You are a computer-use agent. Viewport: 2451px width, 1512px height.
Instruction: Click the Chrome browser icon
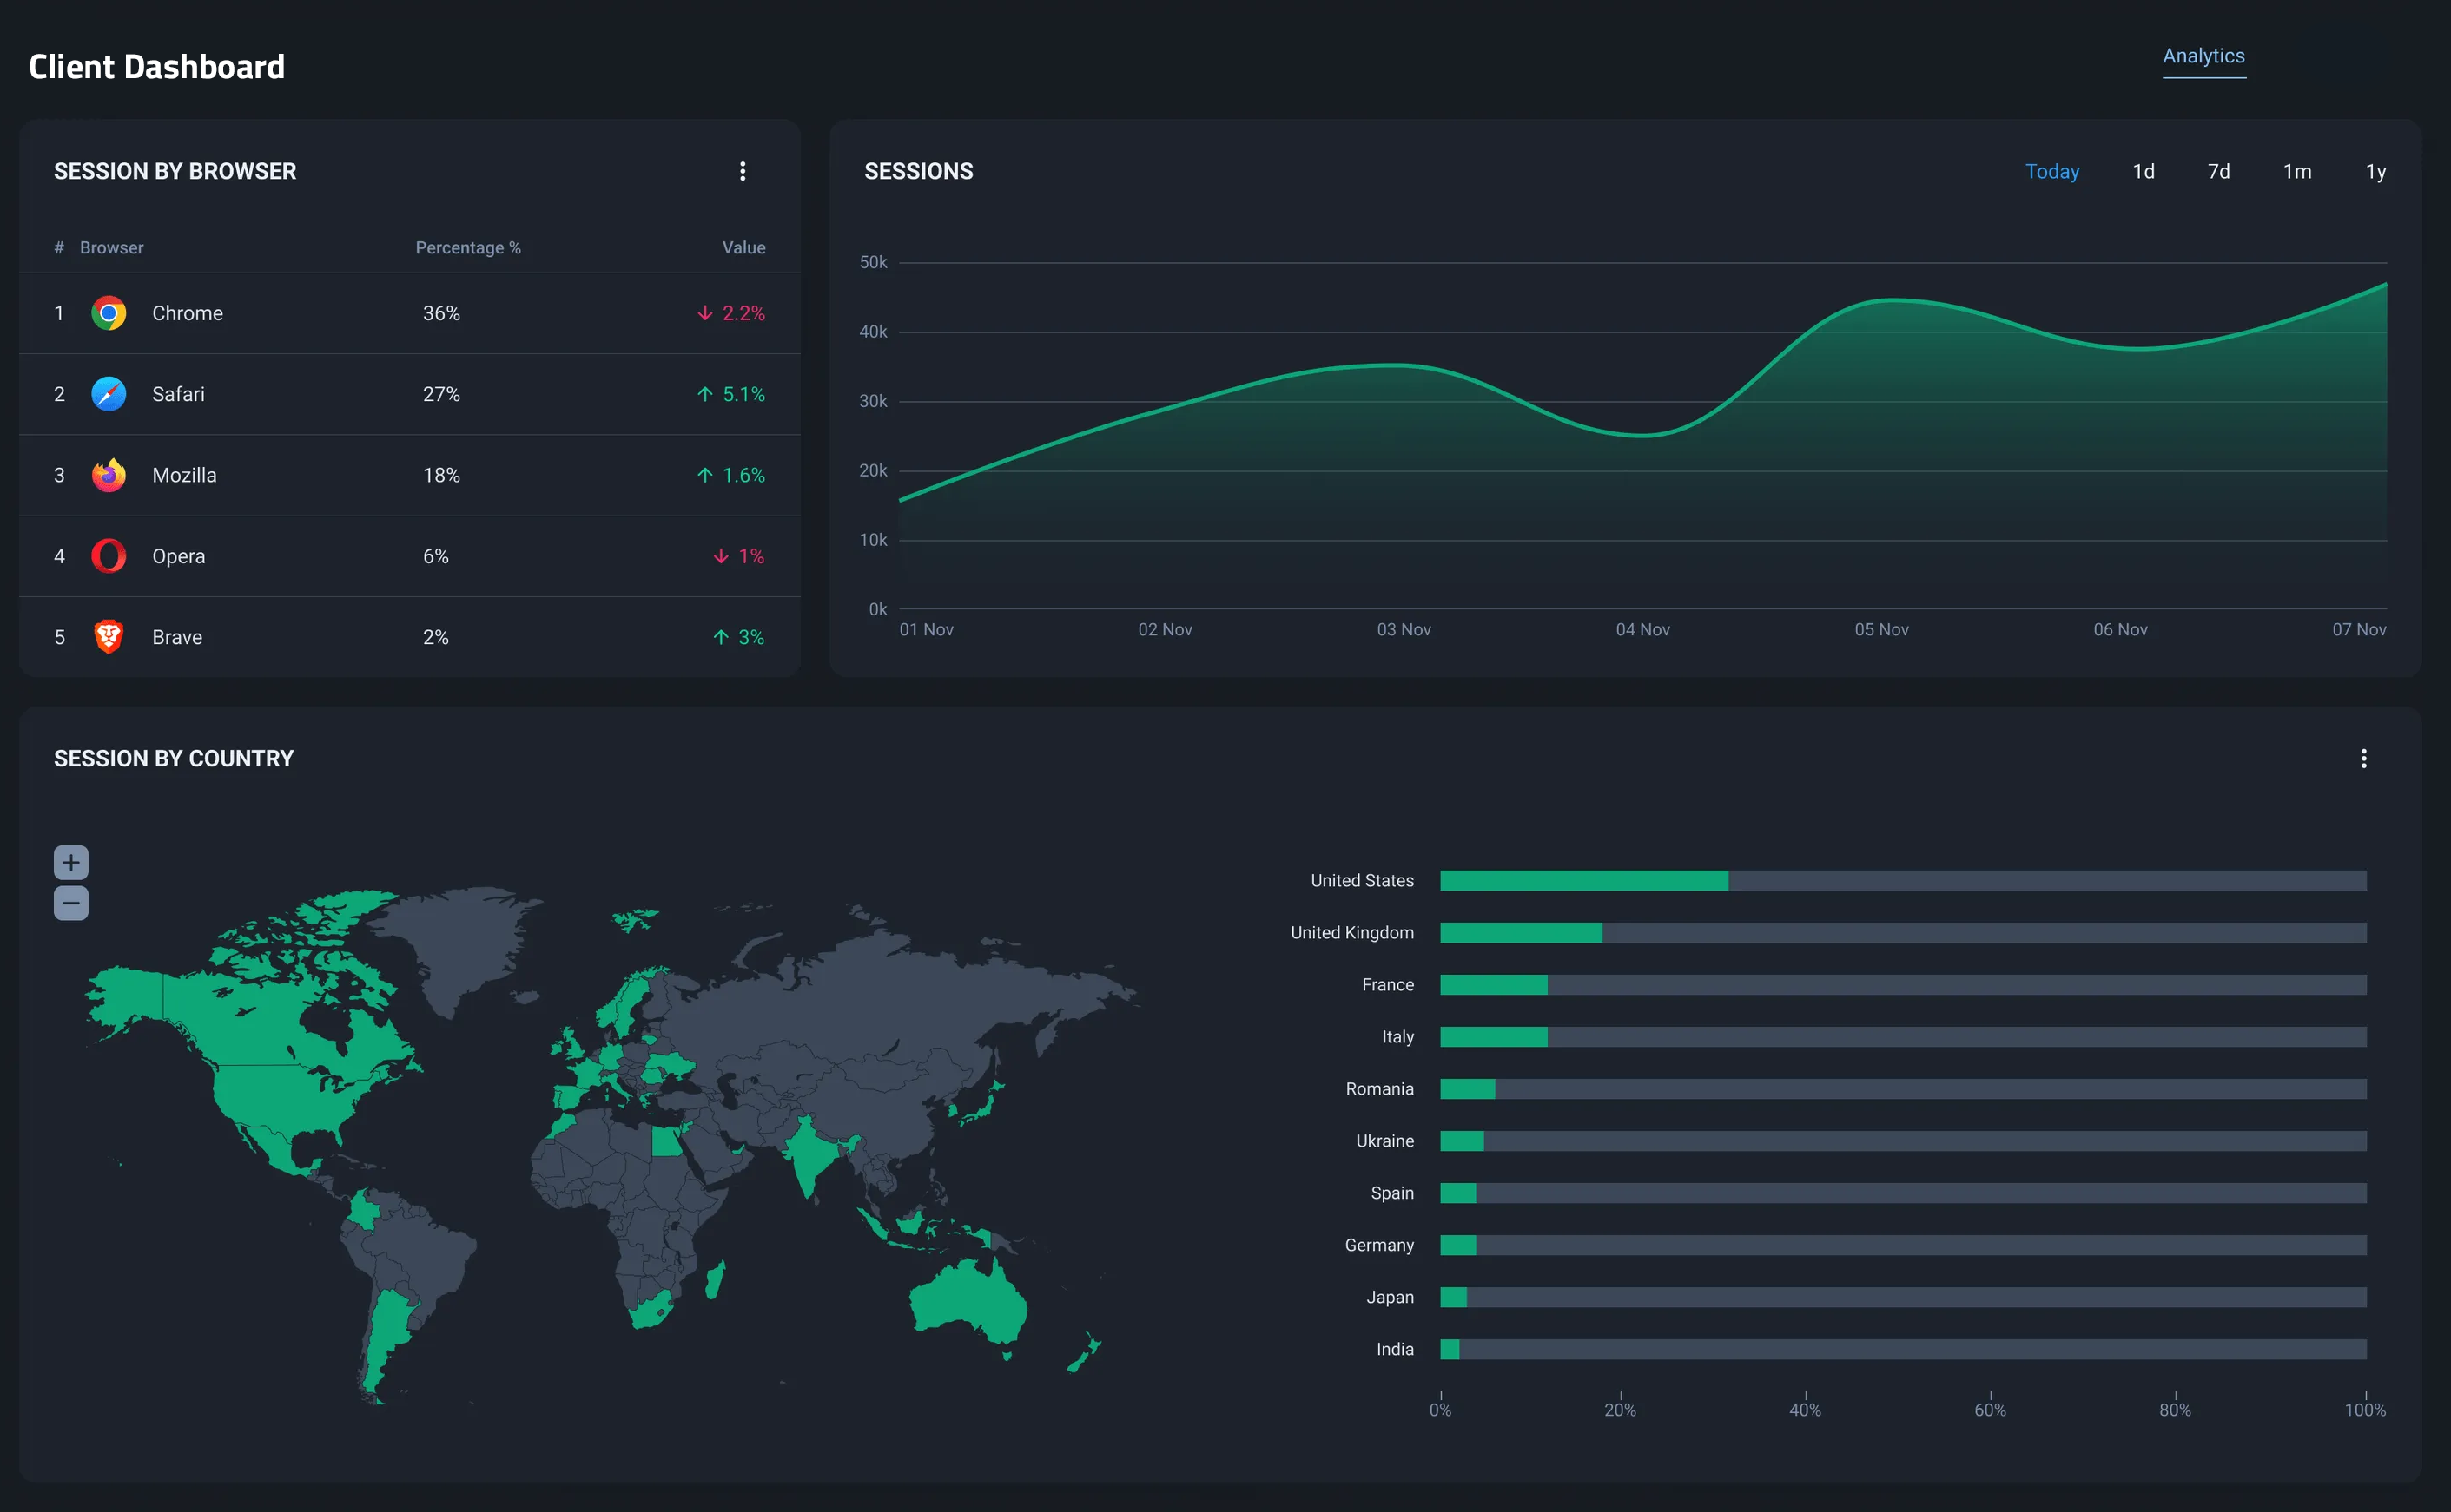[x=108, y=313]
